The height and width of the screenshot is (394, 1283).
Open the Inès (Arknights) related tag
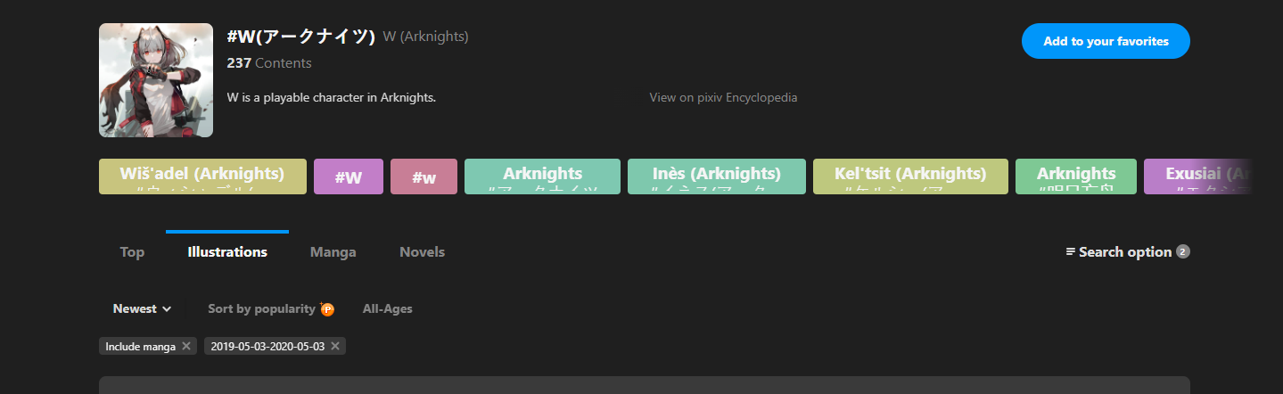[x=716, y=176]
